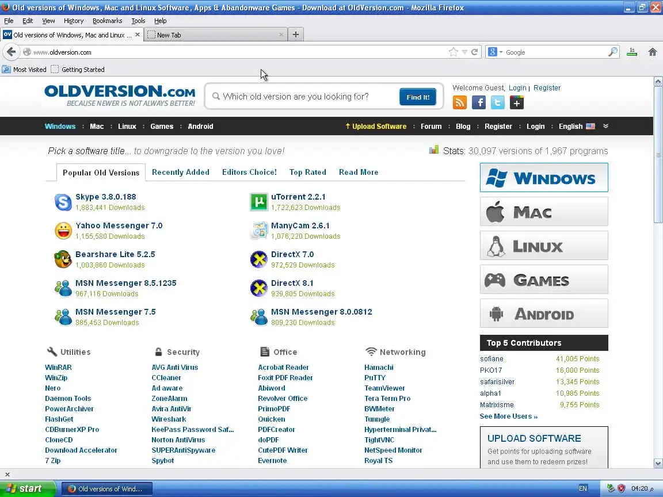The width and height of the screenshot is (663, 497).
Task: Click the stats bar chart icon
Action: (x=434, y=150)
